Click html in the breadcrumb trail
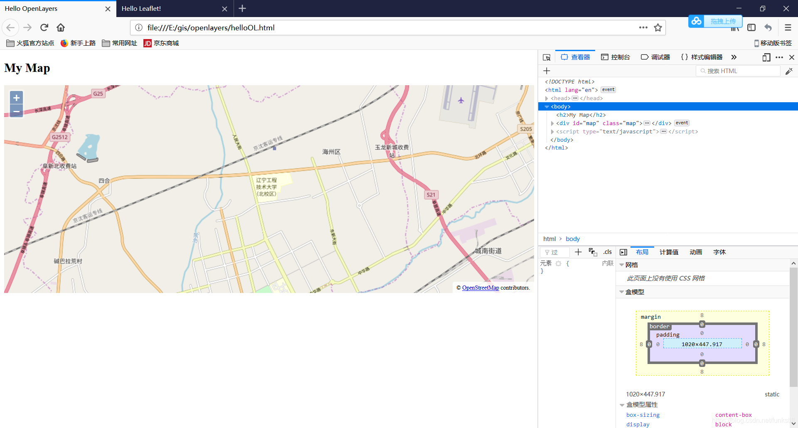 (549, 239)
